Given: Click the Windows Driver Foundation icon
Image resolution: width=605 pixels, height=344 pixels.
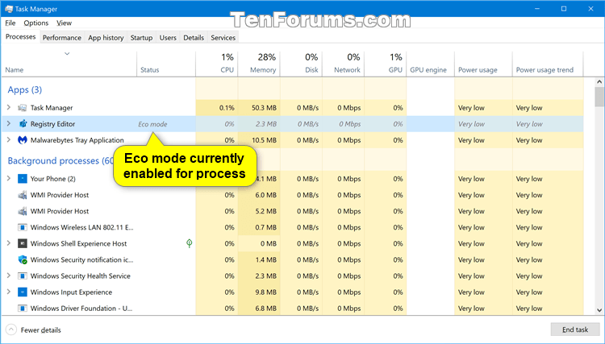Looking at the screenshot, I should point(23,309).
